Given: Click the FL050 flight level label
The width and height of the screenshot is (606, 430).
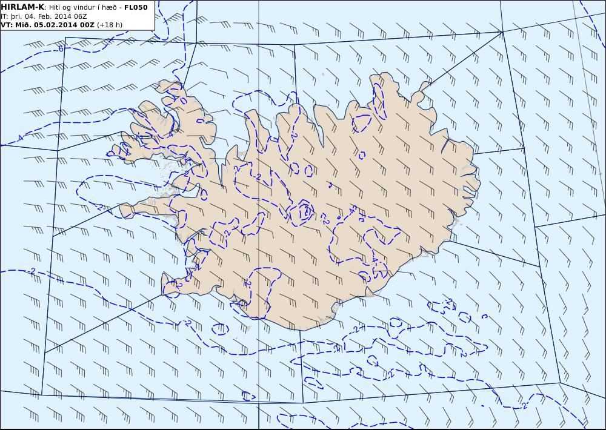Looking at the screenshot, I should [x=136, y=7].
